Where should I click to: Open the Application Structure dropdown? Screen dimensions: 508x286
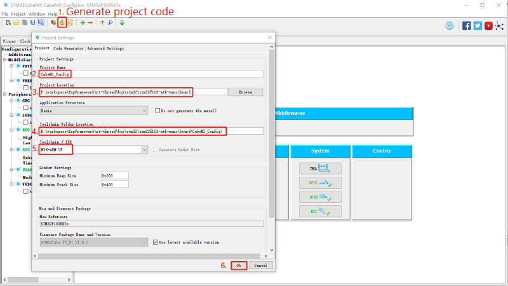145,111
